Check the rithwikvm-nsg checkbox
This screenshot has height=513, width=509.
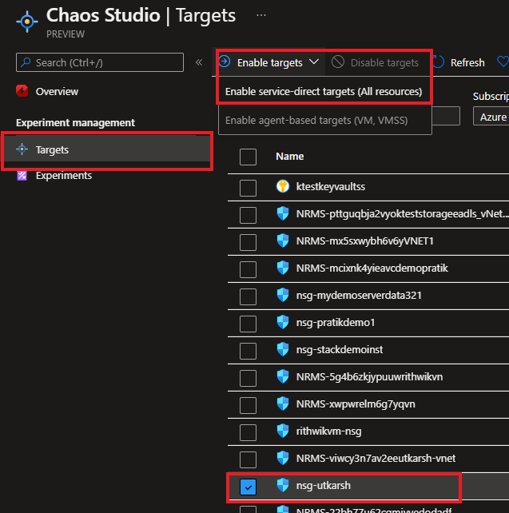pyautogui.click(x=248, y=432)
